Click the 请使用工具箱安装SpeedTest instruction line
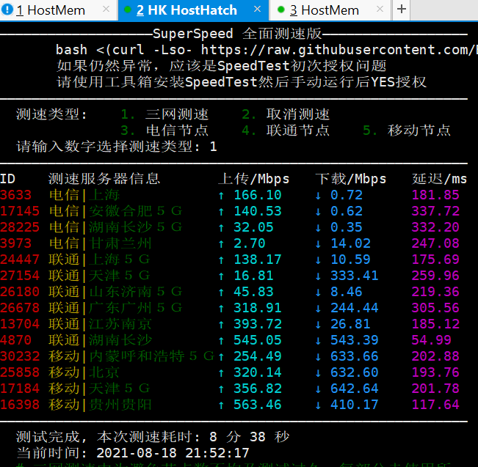Viewport: 478px width, 467px height. click(242, 82)
